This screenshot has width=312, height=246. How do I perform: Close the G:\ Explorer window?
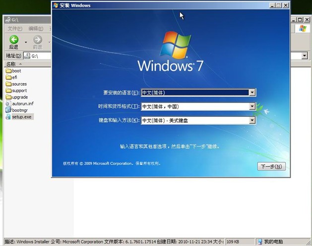(x=307, y=19)
